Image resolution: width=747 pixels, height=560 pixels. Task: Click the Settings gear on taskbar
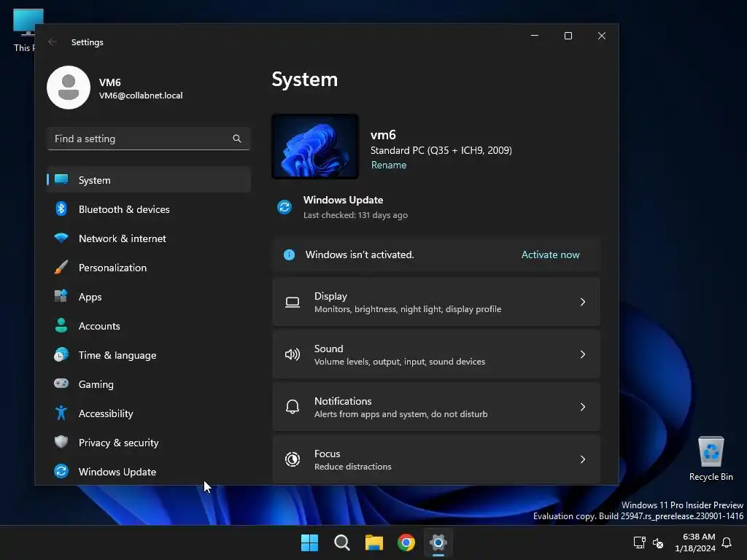[x=438, y=542]
